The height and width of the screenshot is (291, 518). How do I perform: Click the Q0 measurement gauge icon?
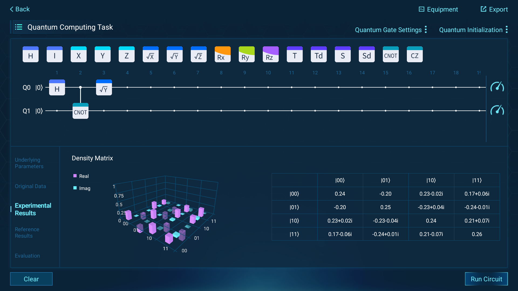[497, 87]
